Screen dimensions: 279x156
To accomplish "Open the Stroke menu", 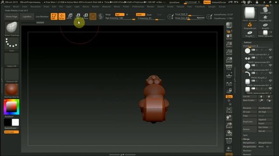I will (x=170, y=6).
